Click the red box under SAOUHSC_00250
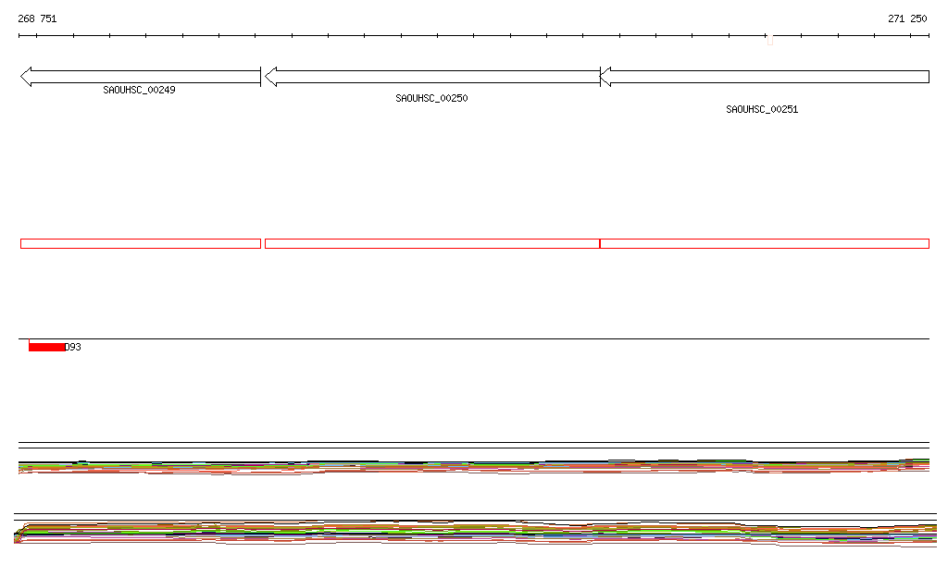Image resolution: width=948 pixels, height=565 pixels. tap(432, 244)
